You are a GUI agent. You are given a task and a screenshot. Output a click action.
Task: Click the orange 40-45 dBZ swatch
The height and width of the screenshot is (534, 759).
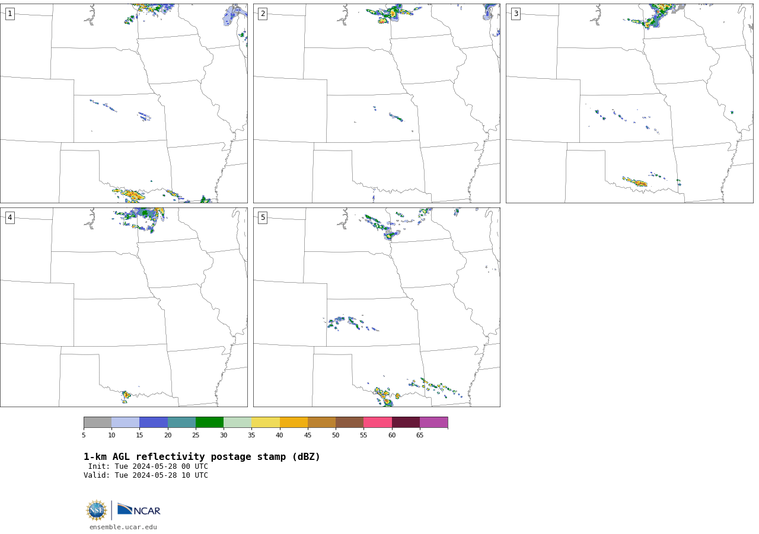(294, 422)
